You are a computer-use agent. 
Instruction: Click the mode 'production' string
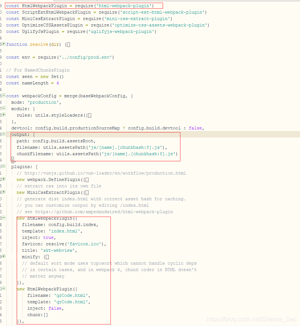point(43,103)
